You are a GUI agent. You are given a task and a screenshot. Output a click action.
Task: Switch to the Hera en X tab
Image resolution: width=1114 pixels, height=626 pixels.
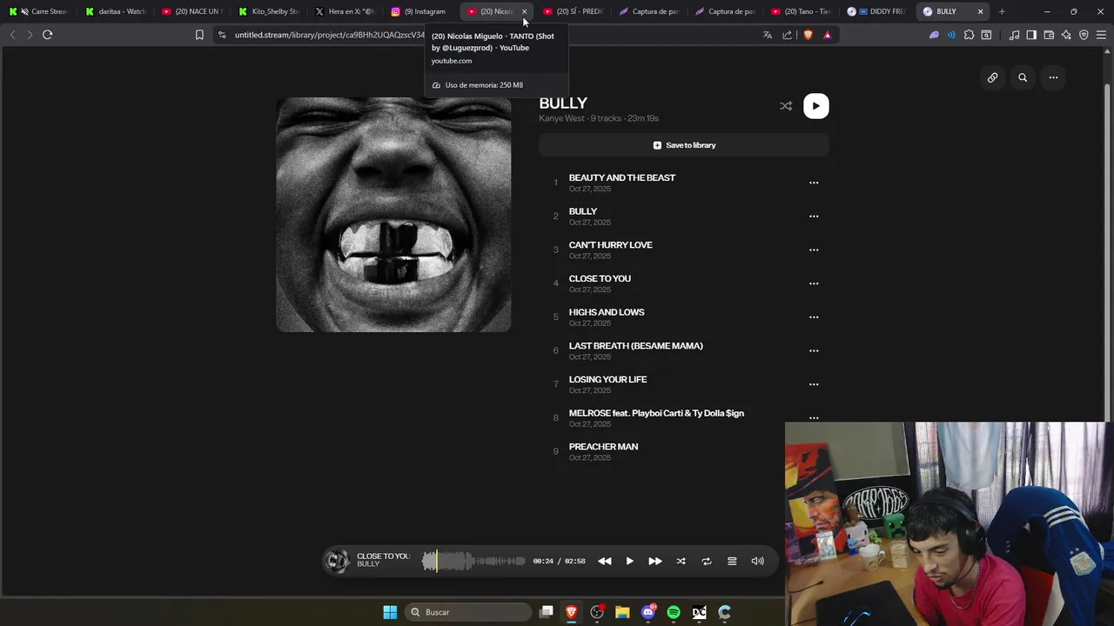click(x=346, y=11)
